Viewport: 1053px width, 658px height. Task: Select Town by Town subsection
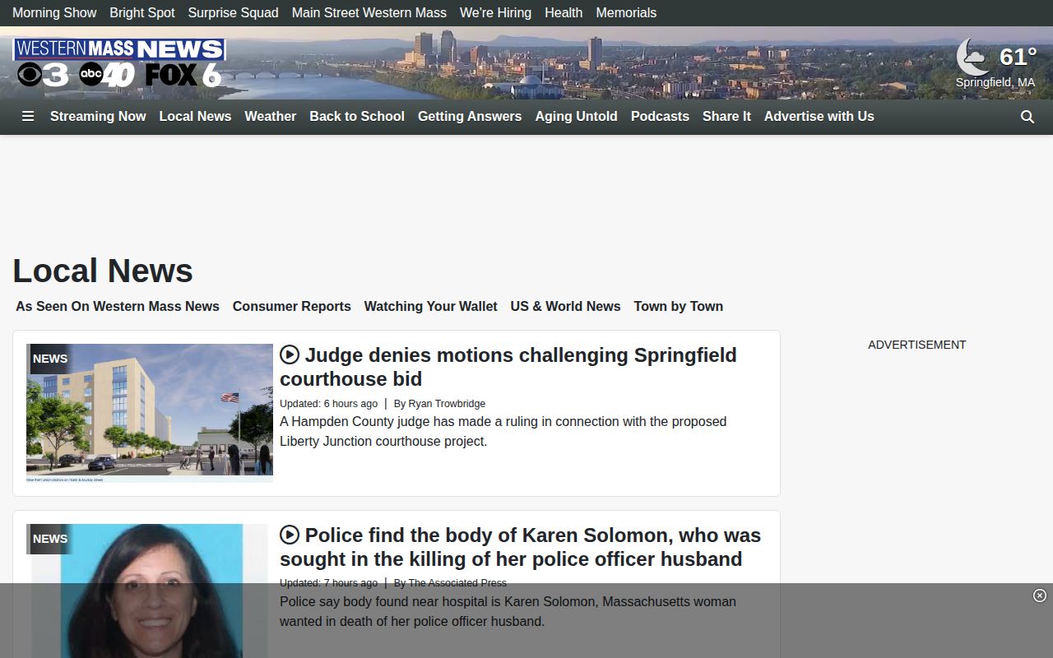click(x=679, y=307)
